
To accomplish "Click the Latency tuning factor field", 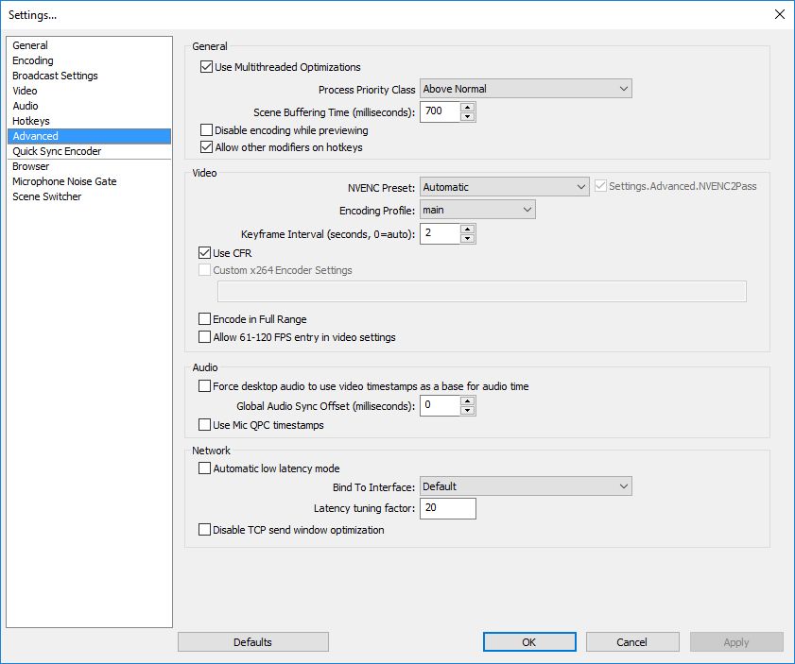I will tap(447, 508).
